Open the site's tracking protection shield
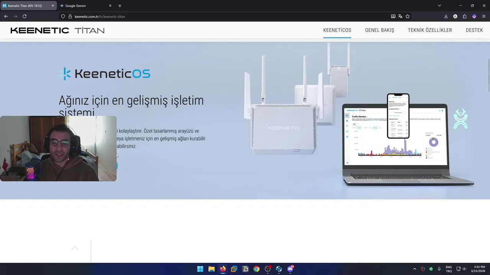Viewport: 490px width, 275px height. coord(63,16)
